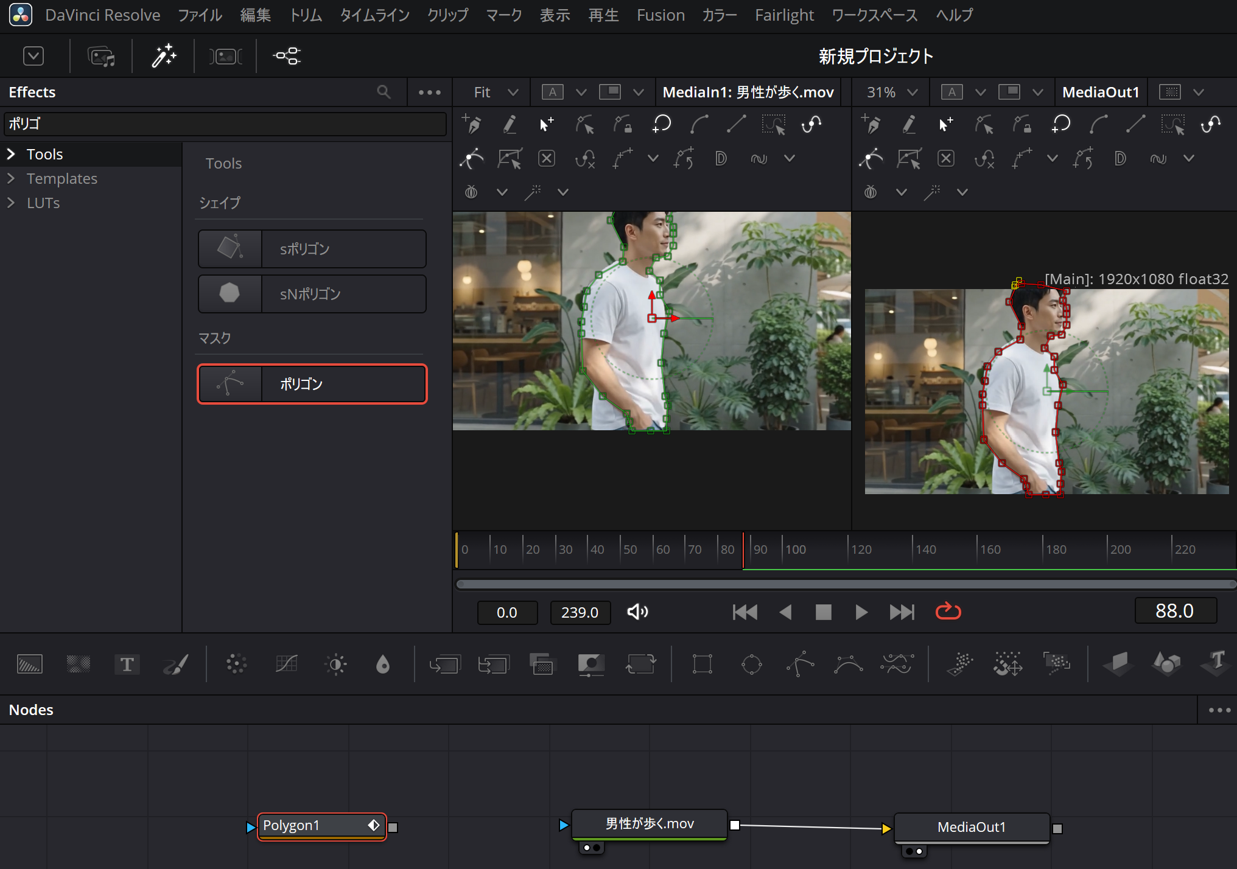Image resolution: width=1237 pixels, height=869 pixels.
Task: Toggle Closed polygon loop icon in left viewer
Action: (x=661, y=124)
